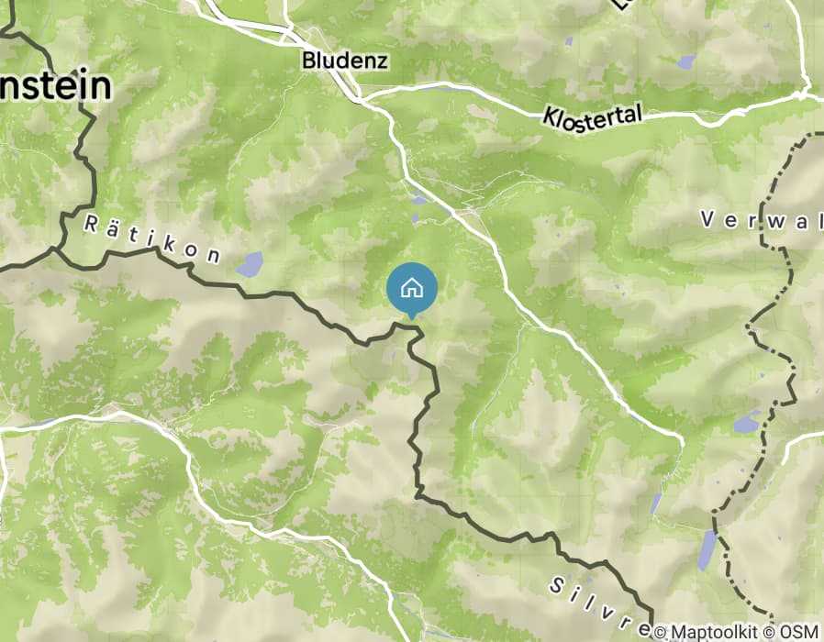Click the Klostertal valley label
The width and height of the screenshot is (824, 642).
pos(592,117)
